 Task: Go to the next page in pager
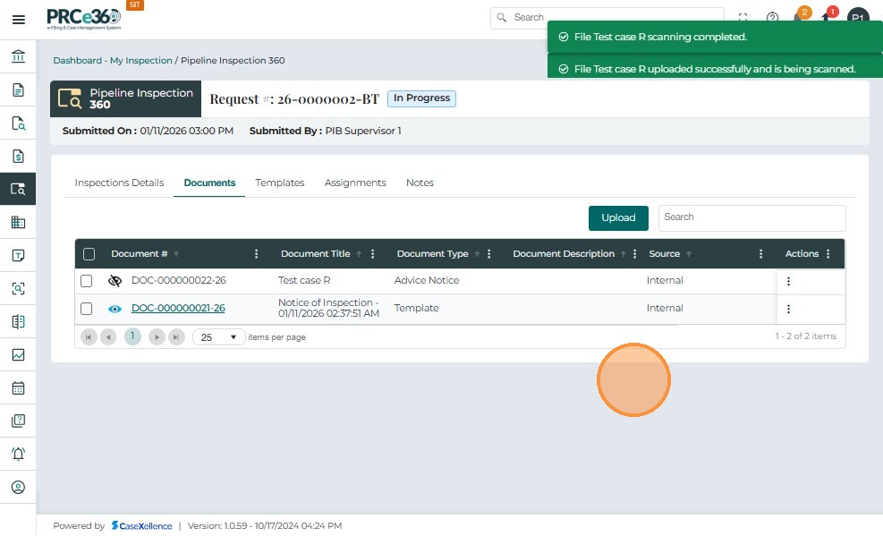tap(157, 337)
